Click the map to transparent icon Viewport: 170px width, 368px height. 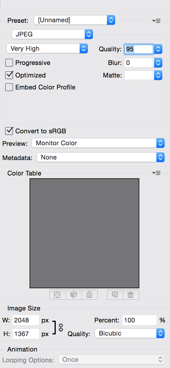(x=57, y=295)
